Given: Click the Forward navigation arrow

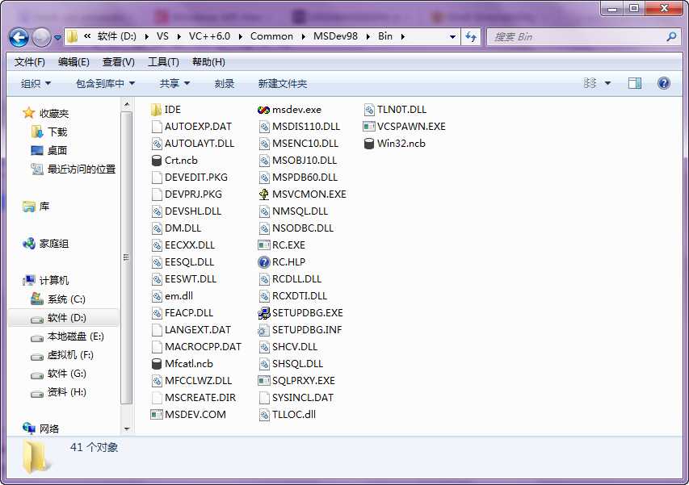Looking at the screenshot, I should (41, 38).
